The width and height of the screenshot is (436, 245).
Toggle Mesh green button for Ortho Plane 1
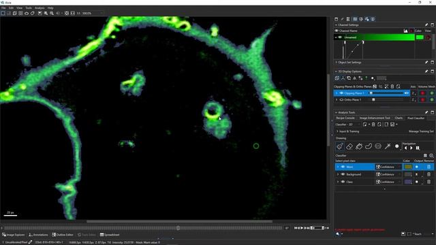tap(432, 100)
